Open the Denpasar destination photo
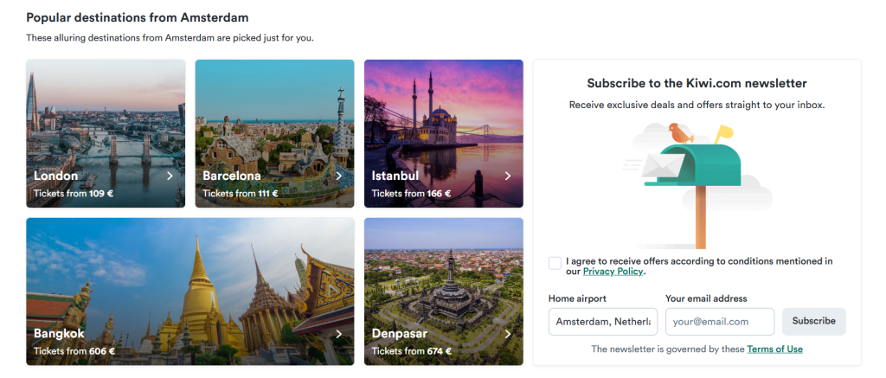 (x=443, y=277)
